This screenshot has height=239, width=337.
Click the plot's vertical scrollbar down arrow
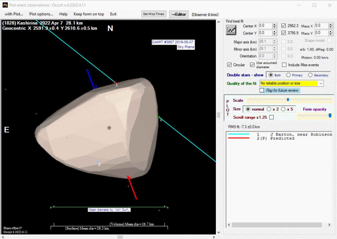(219, 232)
